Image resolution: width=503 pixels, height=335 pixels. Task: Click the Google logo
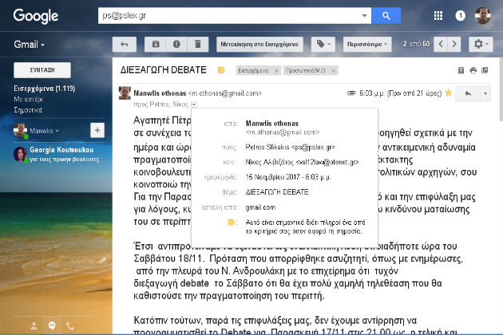pyautogui.click(x=36, y=16)
